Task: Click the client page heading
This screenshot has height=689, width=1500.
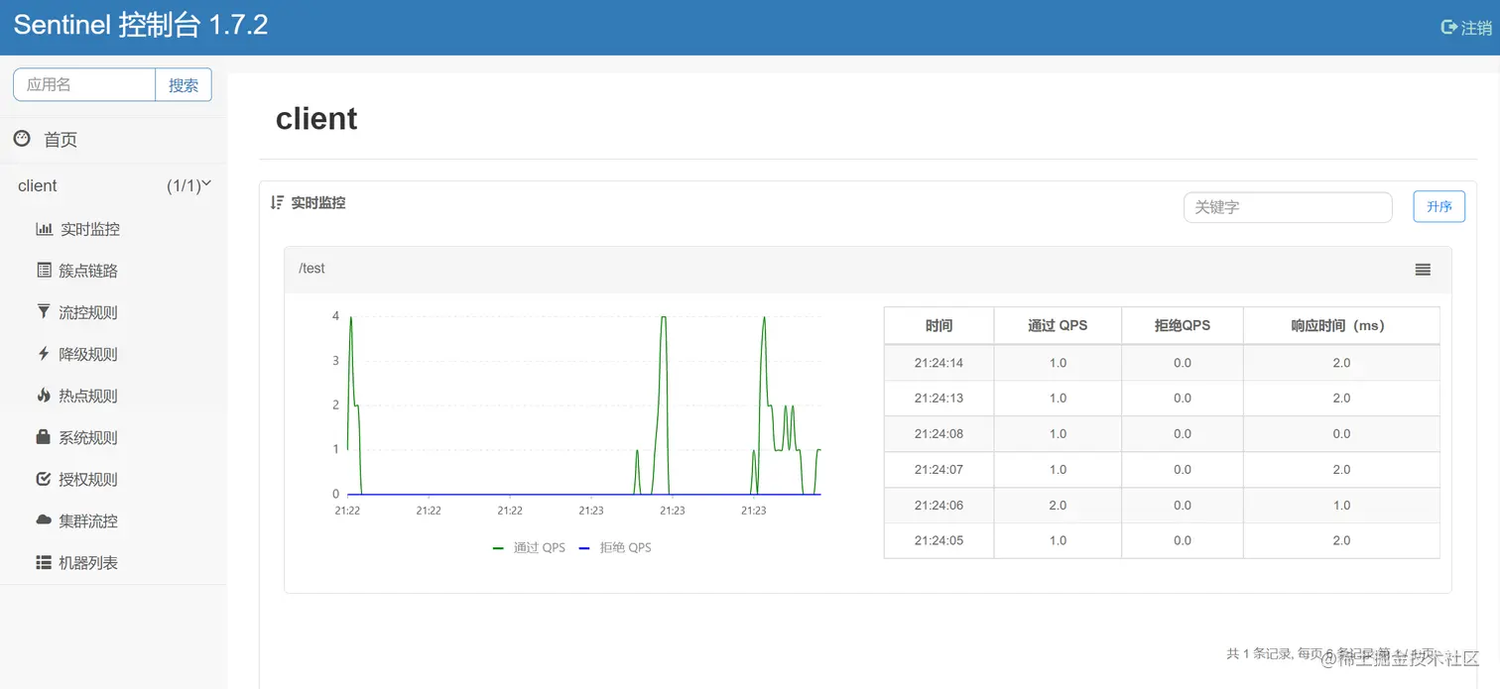Action: 316,119
